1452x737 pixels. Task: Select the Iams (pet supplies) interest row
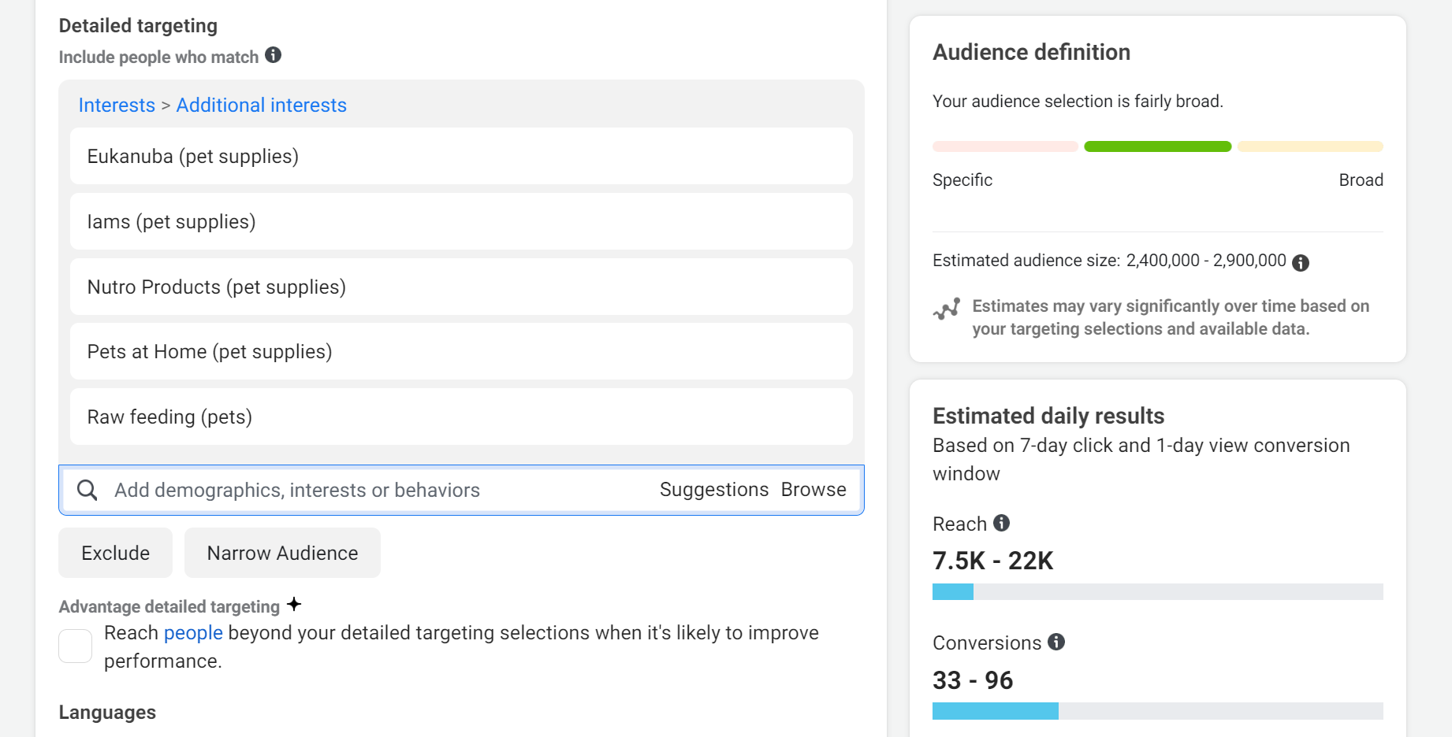pos(461,221)
